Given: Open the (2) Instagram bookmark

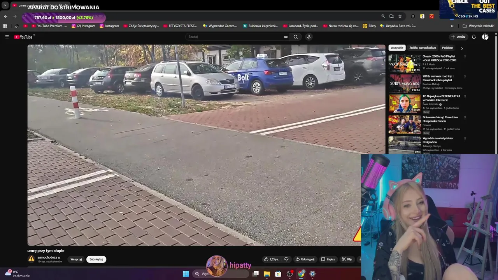Looking at the screenshot, I should click(x=83, y=26).
